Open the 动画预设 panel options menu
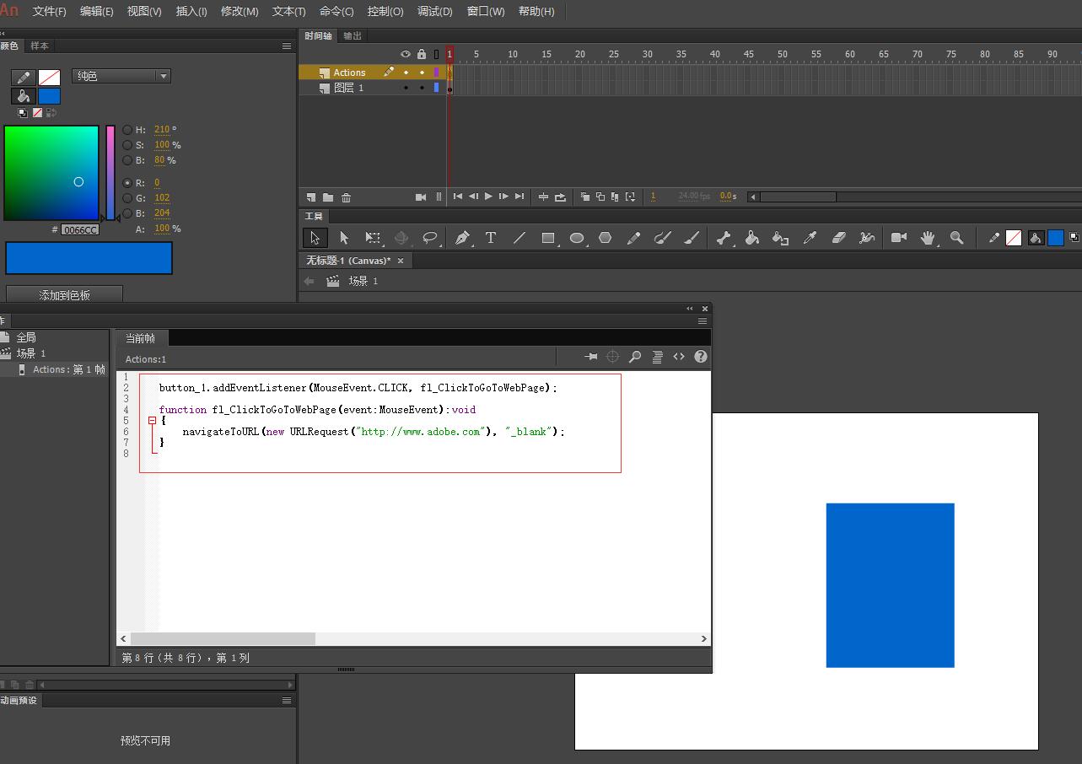This screenshot has width=1082, height=764. pyautogui.click(x=287, y=701)
